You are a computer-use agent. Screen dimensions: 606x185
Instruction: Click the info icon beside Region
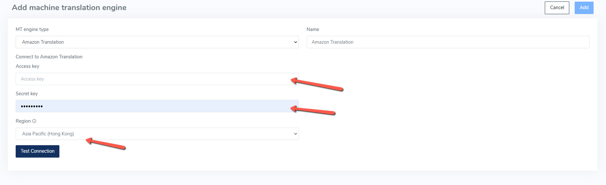click(34, 121)
